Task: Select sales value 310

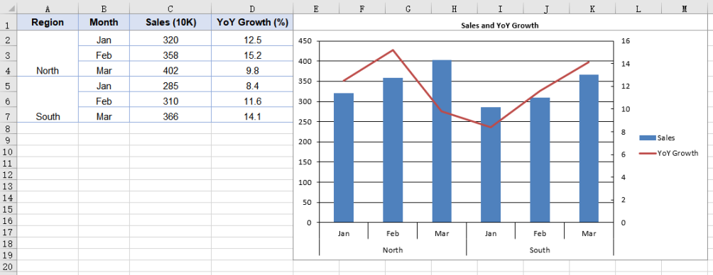Action: (170, 101)
